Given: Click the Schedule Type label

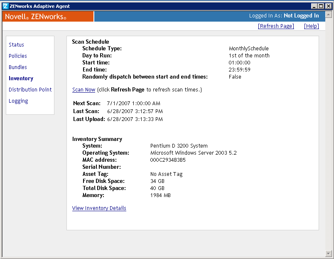Looking at the screenshot, I should (x=102, y=49).
